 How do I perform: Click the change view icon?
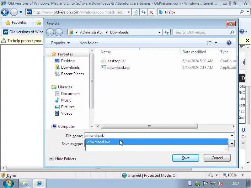click(209, 43)
